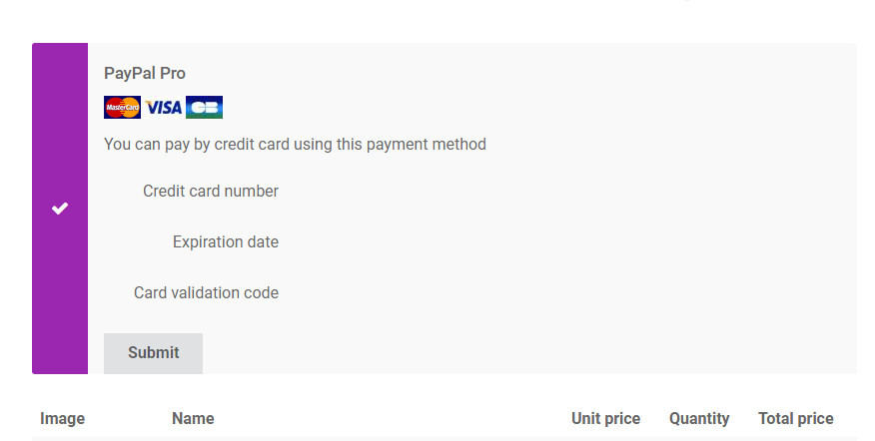Select the PayPal Pro payment method title

[x=145, y=73]
